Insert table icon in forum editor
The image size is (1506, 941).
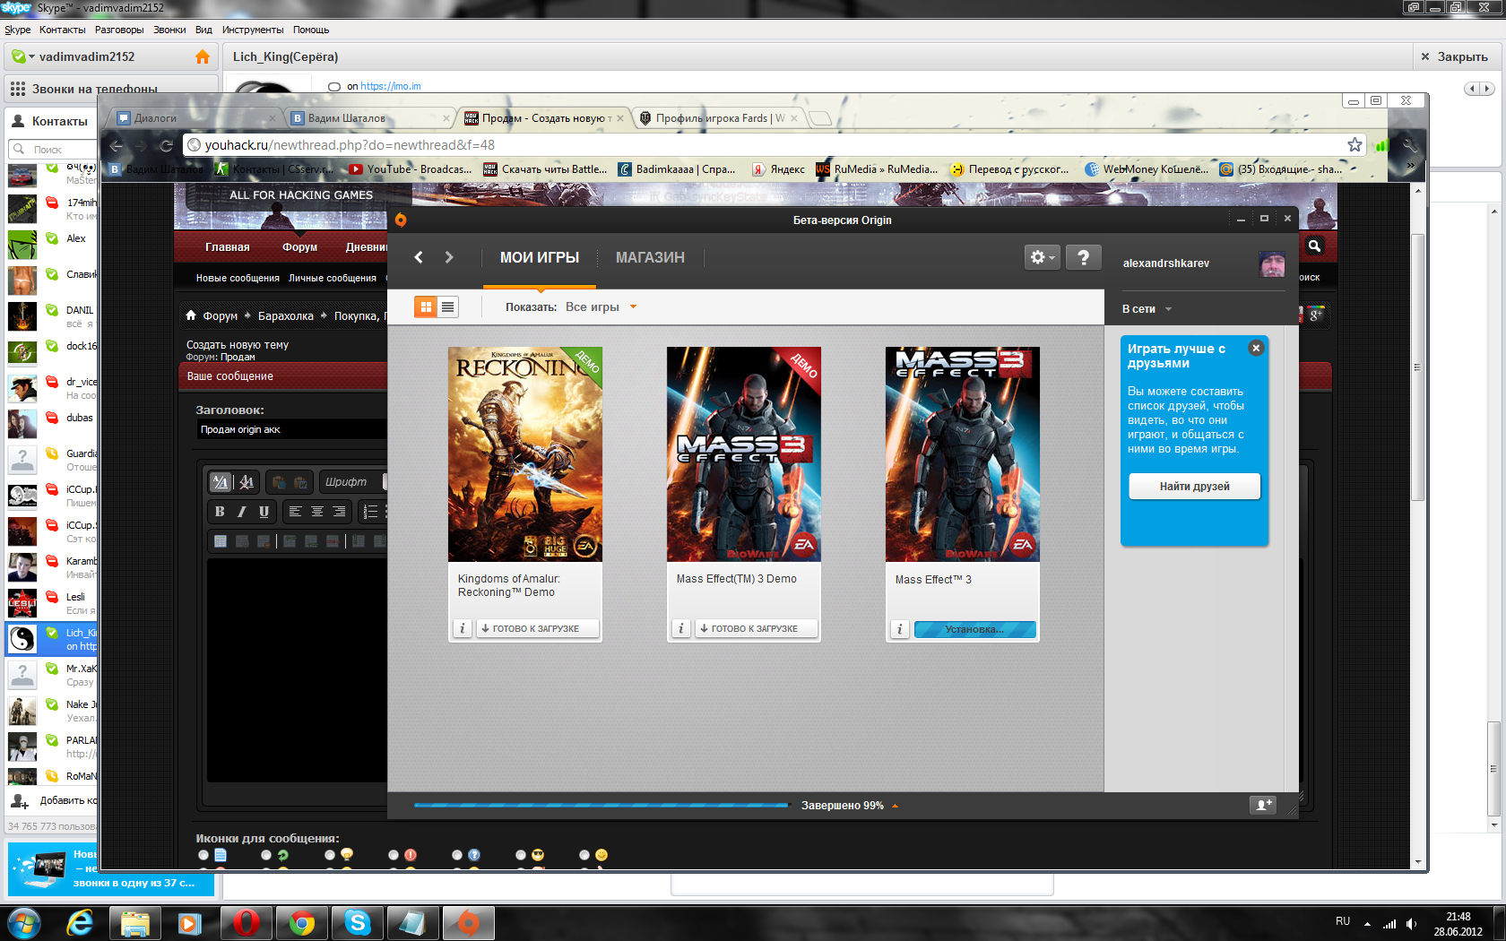tap(221, 541)
